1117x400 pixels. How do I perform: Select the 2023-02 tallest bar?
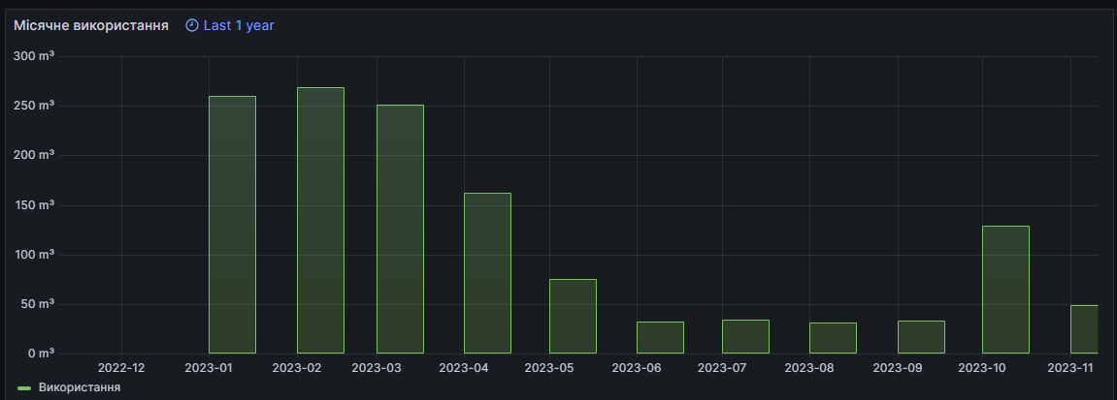point(320,220)
